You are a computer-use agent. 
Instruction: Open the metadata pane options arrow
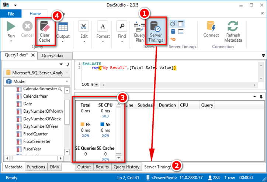pos(61,64)
